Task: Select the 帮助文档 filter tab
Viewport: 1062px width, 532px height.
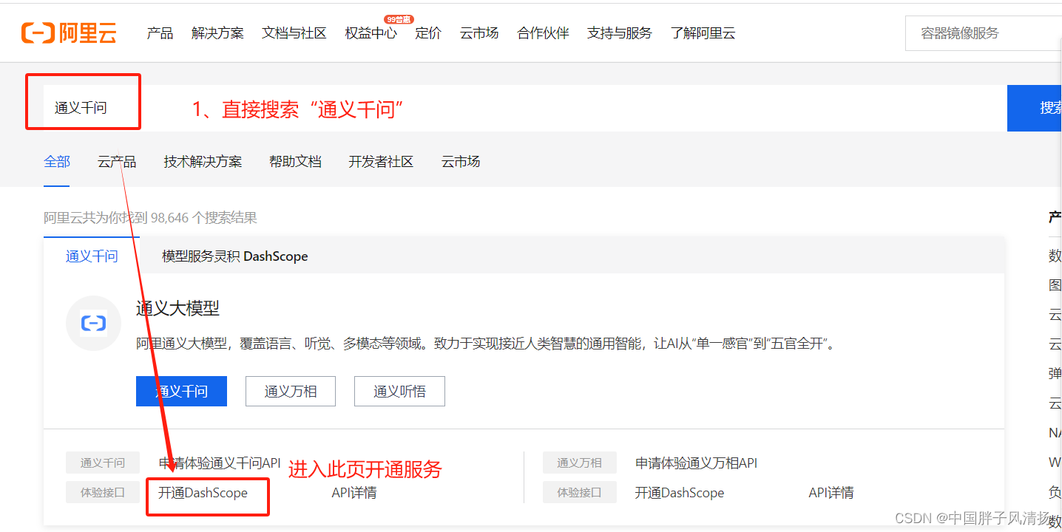Action: [295, 162]
